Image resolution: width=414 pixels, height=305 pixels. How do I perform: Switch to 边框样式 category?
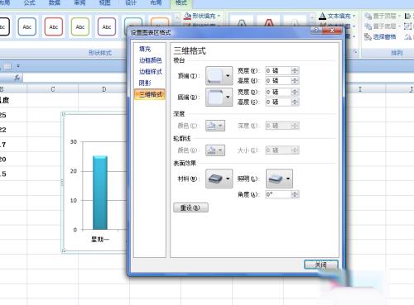(x=151, y=72)
